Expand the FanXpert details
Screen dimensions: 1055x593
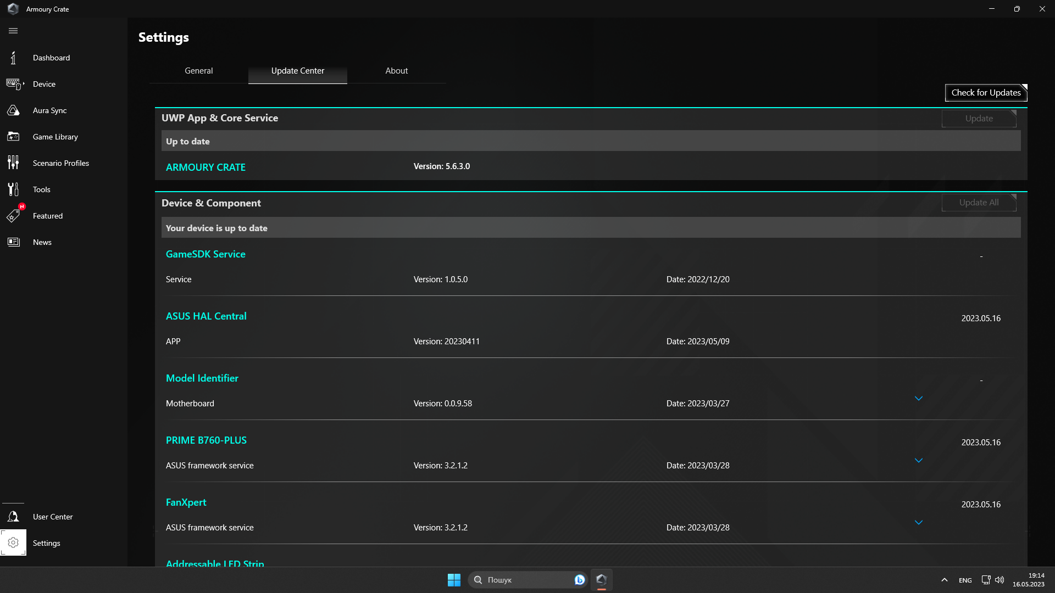coord(918,523)
